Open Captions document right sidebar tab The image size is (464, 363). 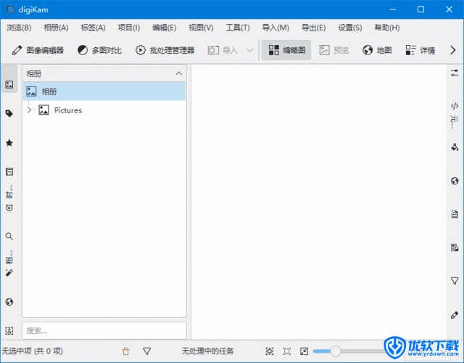coord(455,214)
